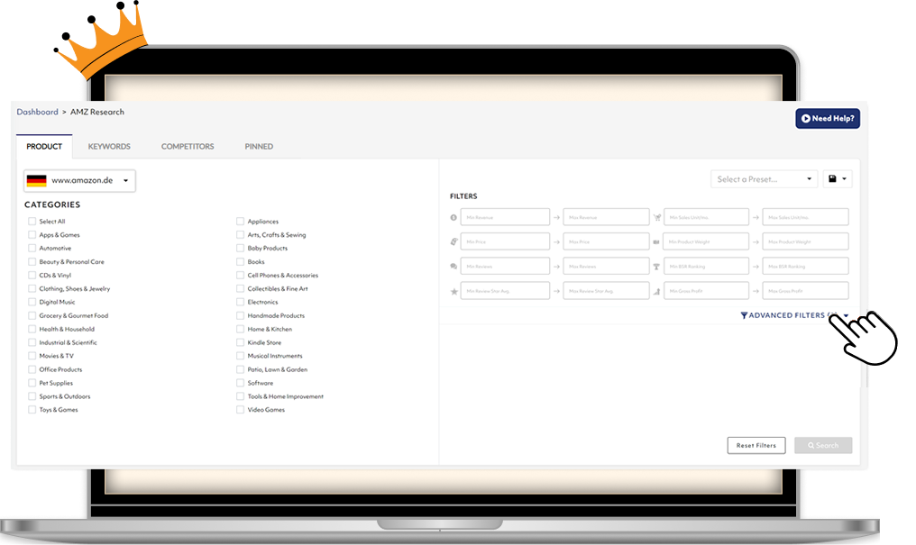Click the dollar coin icon beside Min Revenue
Viewport: 916px width, 545px height.
click(453, 217)
